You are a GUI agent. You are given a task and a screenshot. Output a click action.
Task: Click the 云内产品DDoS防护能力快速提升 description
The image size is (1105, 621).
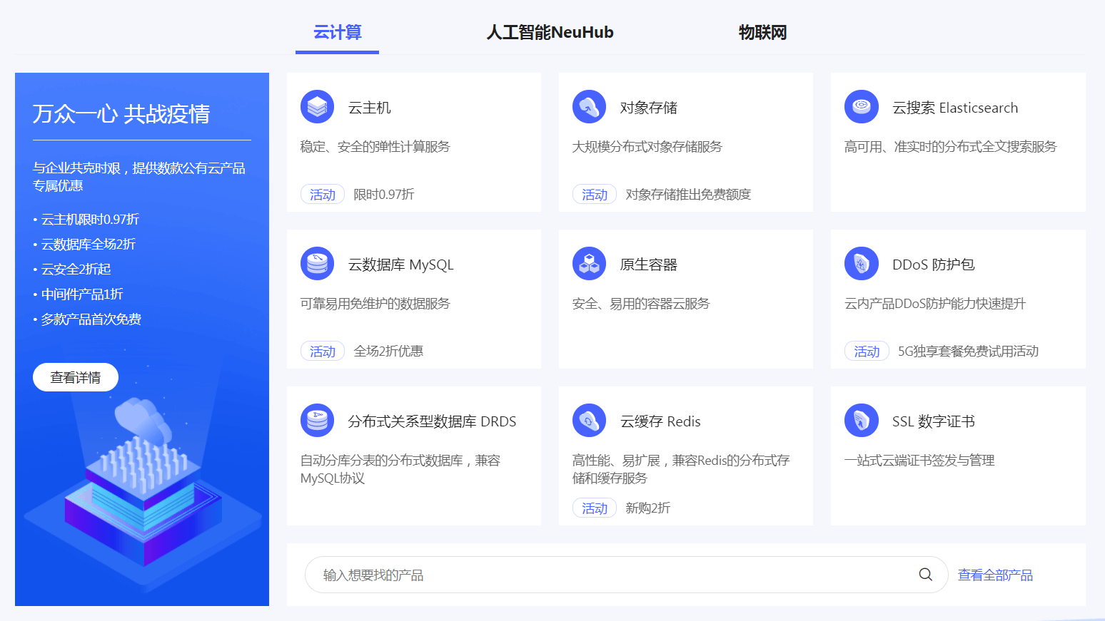(935, 304)
